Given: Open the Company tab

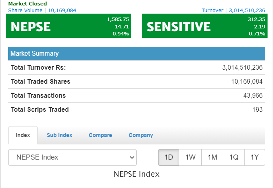Looking at the screenshot, I should click(141, 135).
